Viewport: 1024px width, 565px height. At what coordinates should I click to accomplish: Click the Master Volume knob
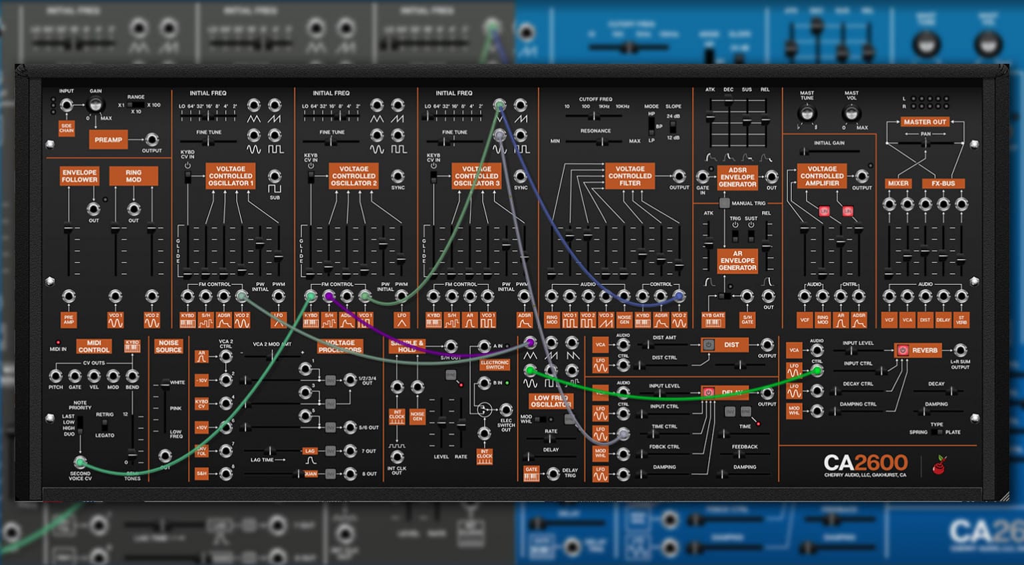click(851, 113)
